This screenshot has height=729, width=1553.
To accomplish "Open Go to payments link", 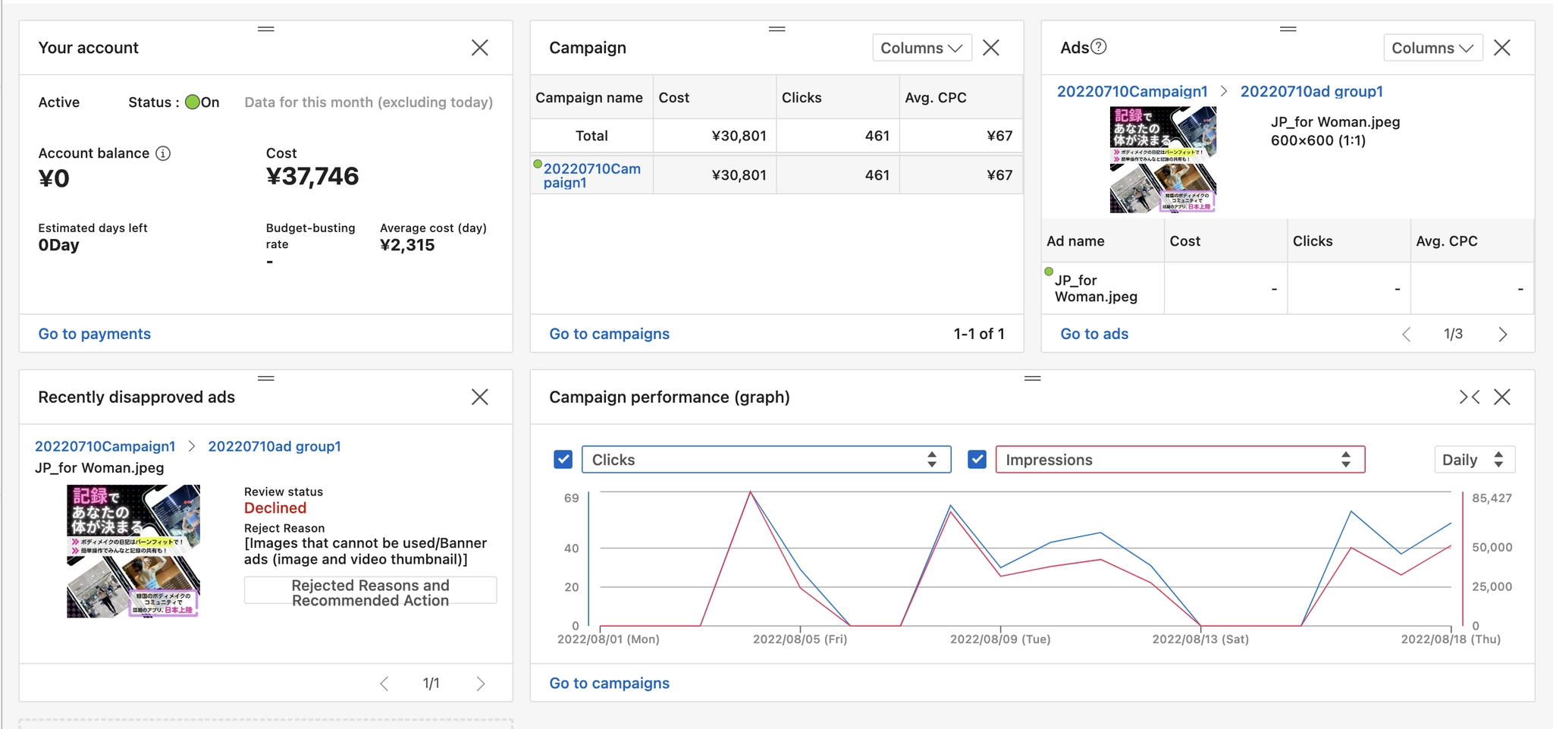I will click(x=95, y=334).
